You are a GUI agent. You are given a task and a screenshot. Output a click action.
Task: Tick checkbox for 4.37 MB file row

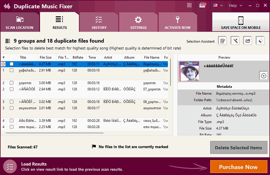[12, 64]
